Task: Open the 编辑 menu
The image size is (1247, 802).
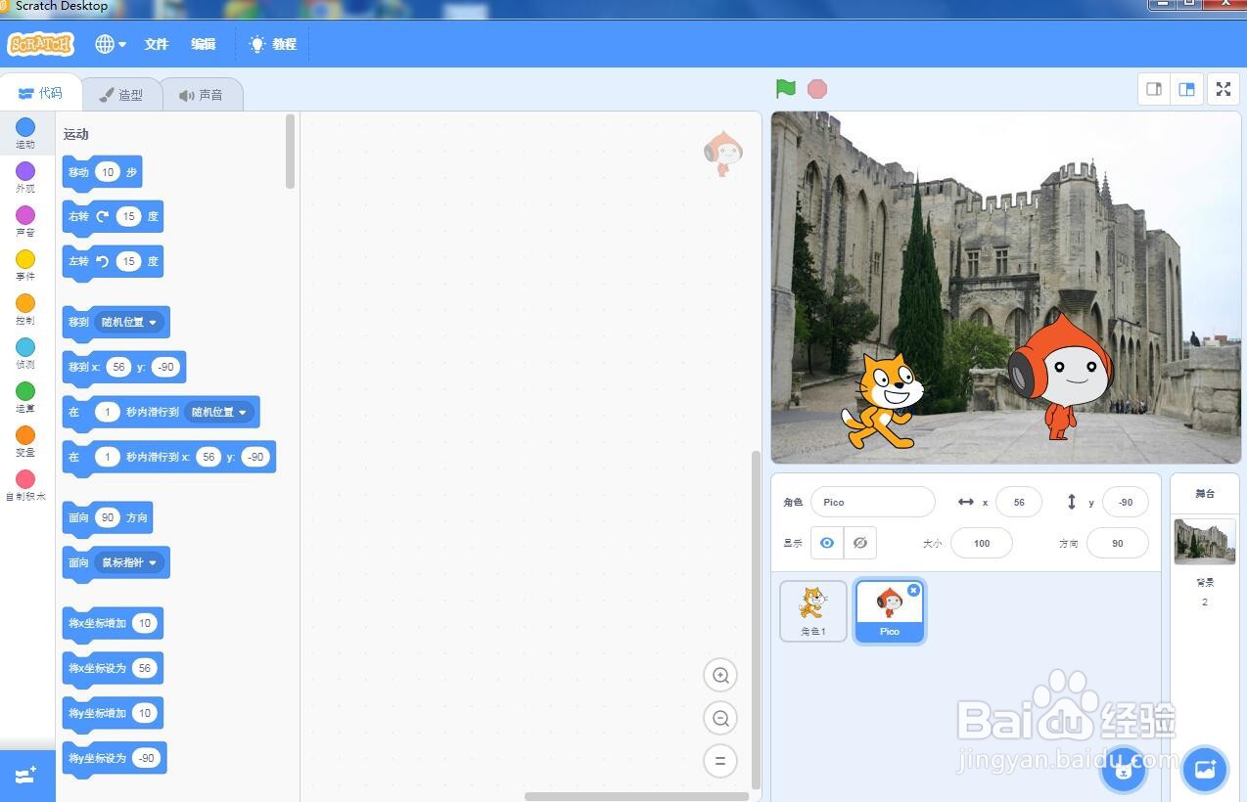Action: coord(204,44)
